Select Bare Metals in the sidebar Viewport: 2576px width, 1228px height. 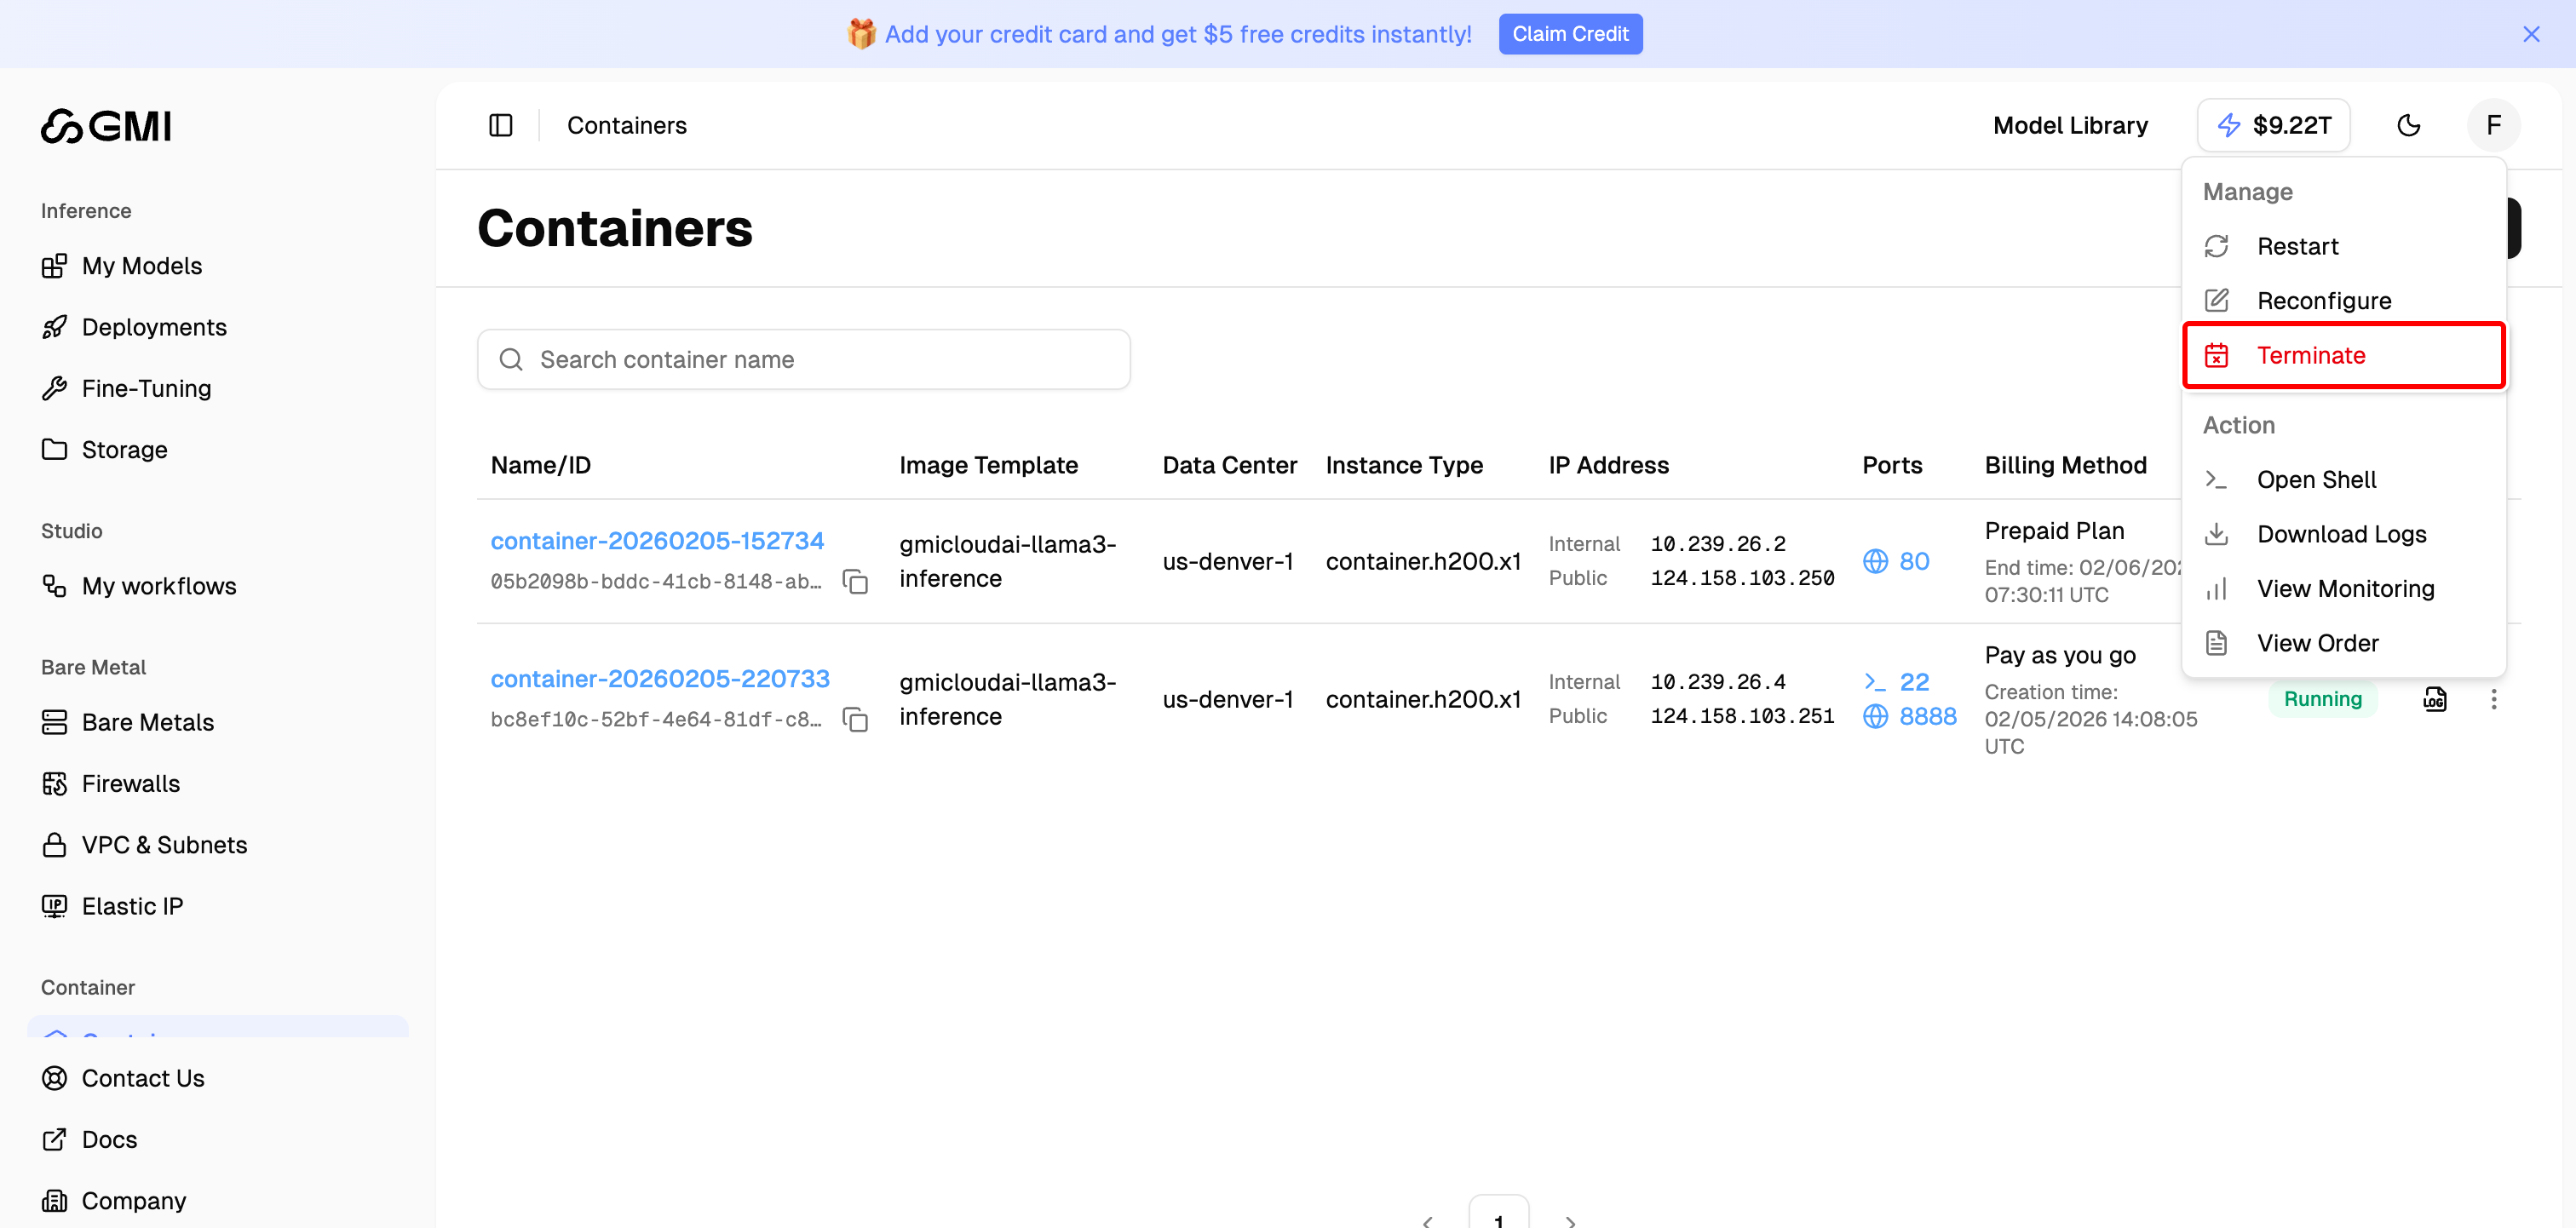coord(148,721)
